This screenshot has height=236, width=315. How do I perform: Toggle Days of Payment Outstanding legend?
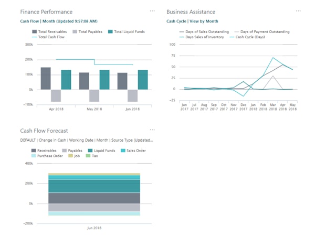point(262,31)
